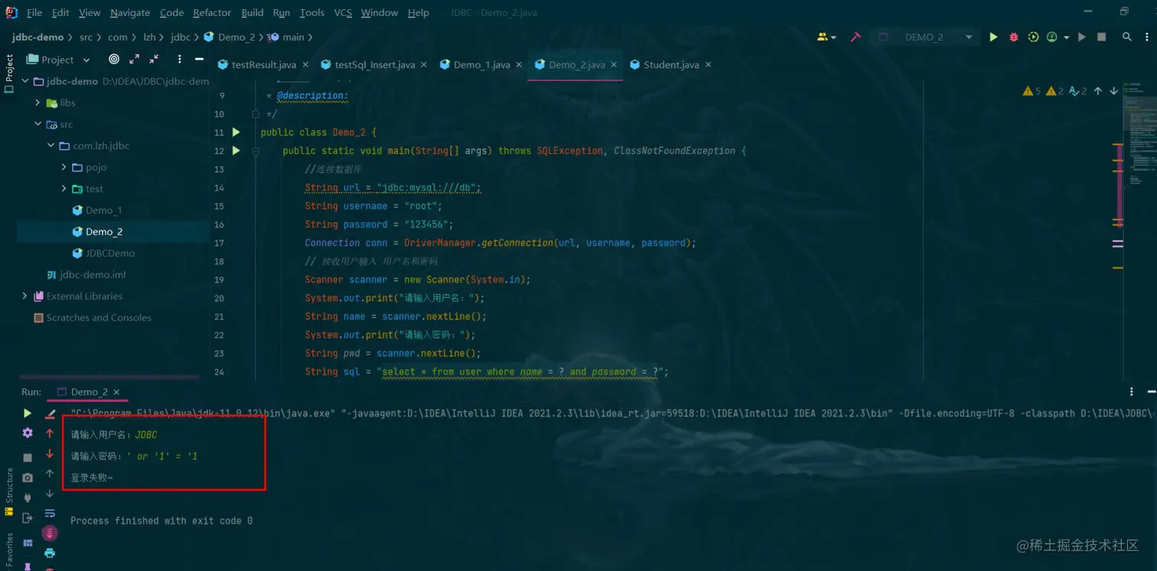Expand the libs folder
1157x571 pixels.
[x=37, y=102]
